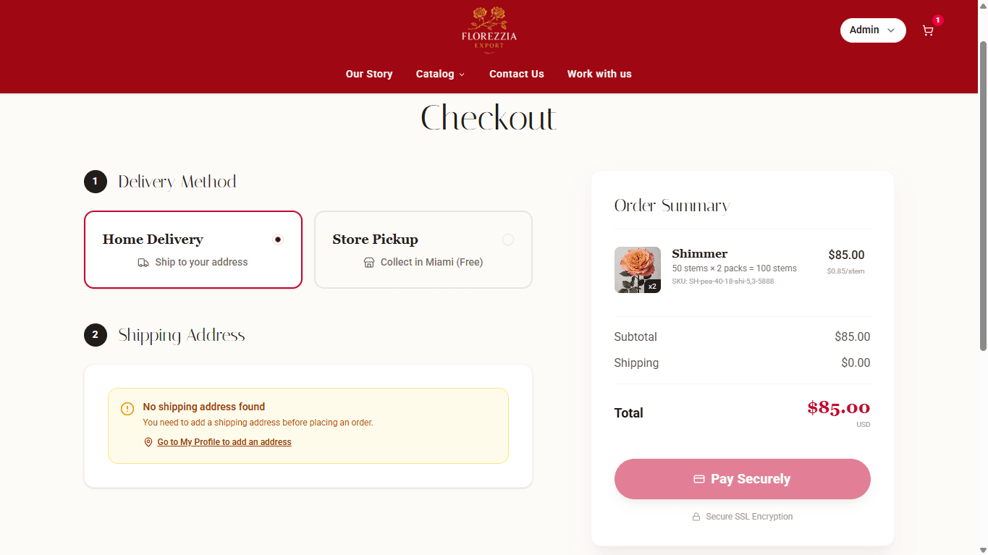Click the location pin icon
Viewport: 988px width, 555px height.
[x=148, y=442]
